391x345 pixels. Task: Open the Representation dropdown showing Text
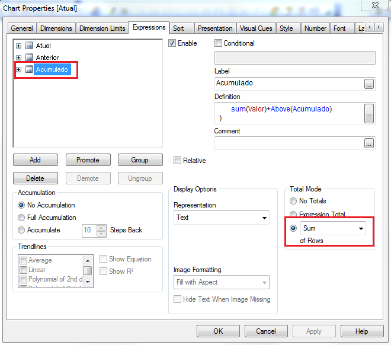click(222, 218)
